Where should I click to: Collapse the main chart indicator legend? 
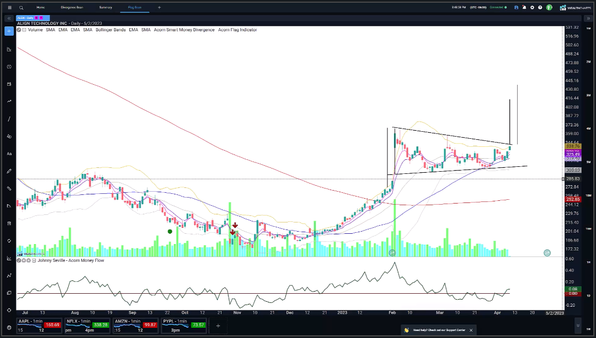coord(24,30)
